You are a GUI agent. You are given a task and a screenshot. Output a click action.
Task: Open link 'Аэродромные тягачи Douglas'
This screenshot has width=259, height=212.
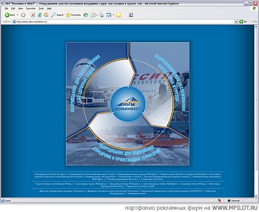(50, 174)
